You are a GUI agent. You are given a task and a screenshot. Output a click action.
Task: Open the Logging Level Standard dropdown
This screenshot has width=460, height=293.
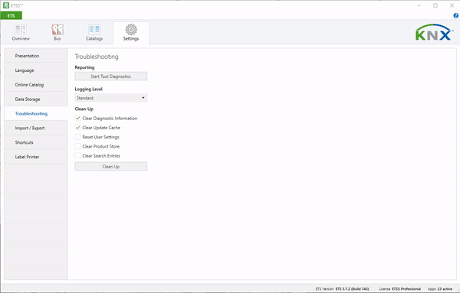[111, 98]
